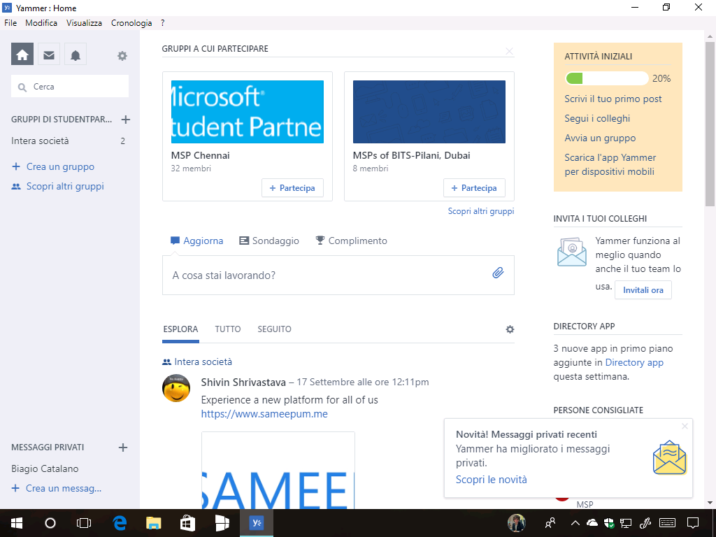
Task: Open Cortana search circle
Action: (50, 523)
